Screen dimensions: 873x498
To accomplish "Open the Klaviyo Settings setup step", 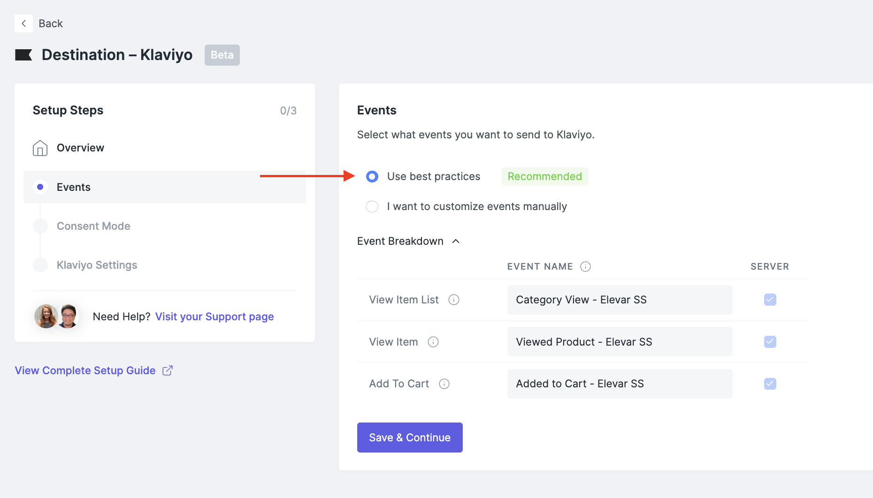I will (x=97, y=264).
